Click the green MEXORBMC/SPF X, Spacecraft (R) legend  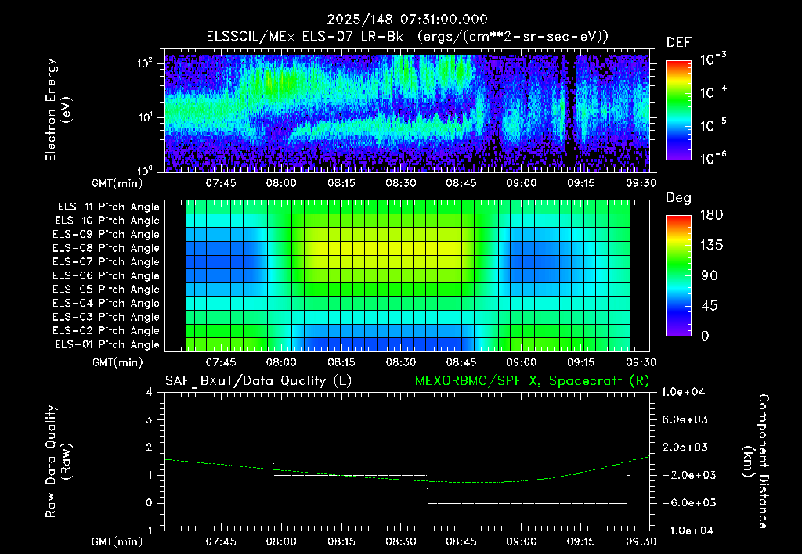(x=532, y=381)
